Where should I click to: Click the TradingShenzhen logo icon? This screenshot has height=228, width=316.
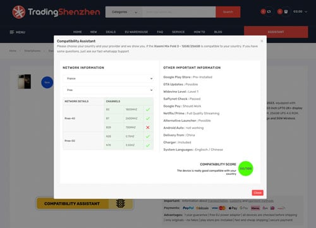click(x=19, y=12)
